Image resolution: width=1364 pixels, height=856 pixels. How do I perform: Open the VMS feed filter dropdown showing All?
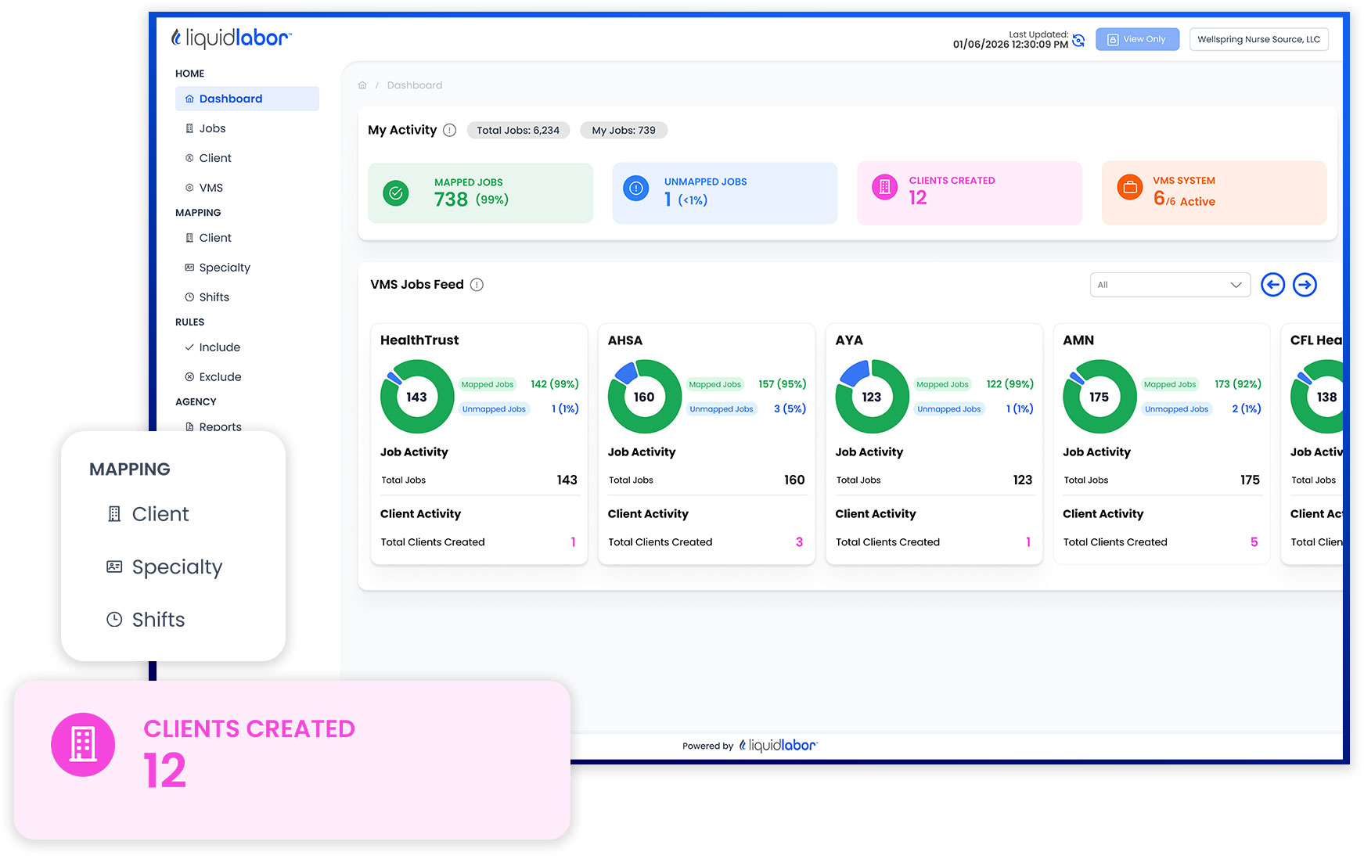(1170, 285)
